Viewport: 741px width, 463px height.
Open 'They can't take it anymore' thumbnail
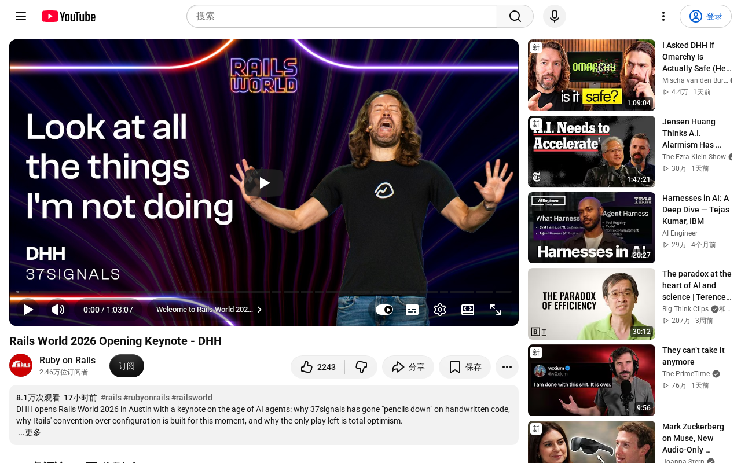tap(592, 380)
